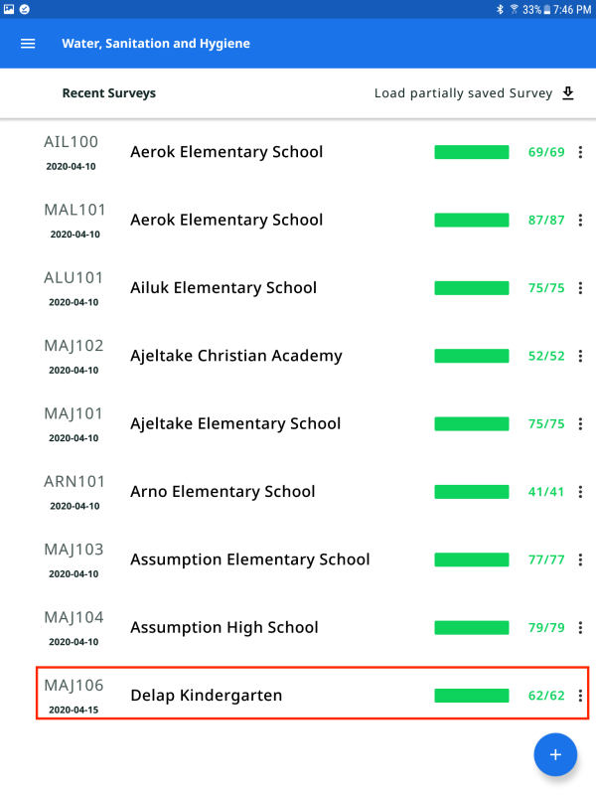Tap the download icon for partially saved survey
This screenshot has width=596, height=795.
pos(568,93)
